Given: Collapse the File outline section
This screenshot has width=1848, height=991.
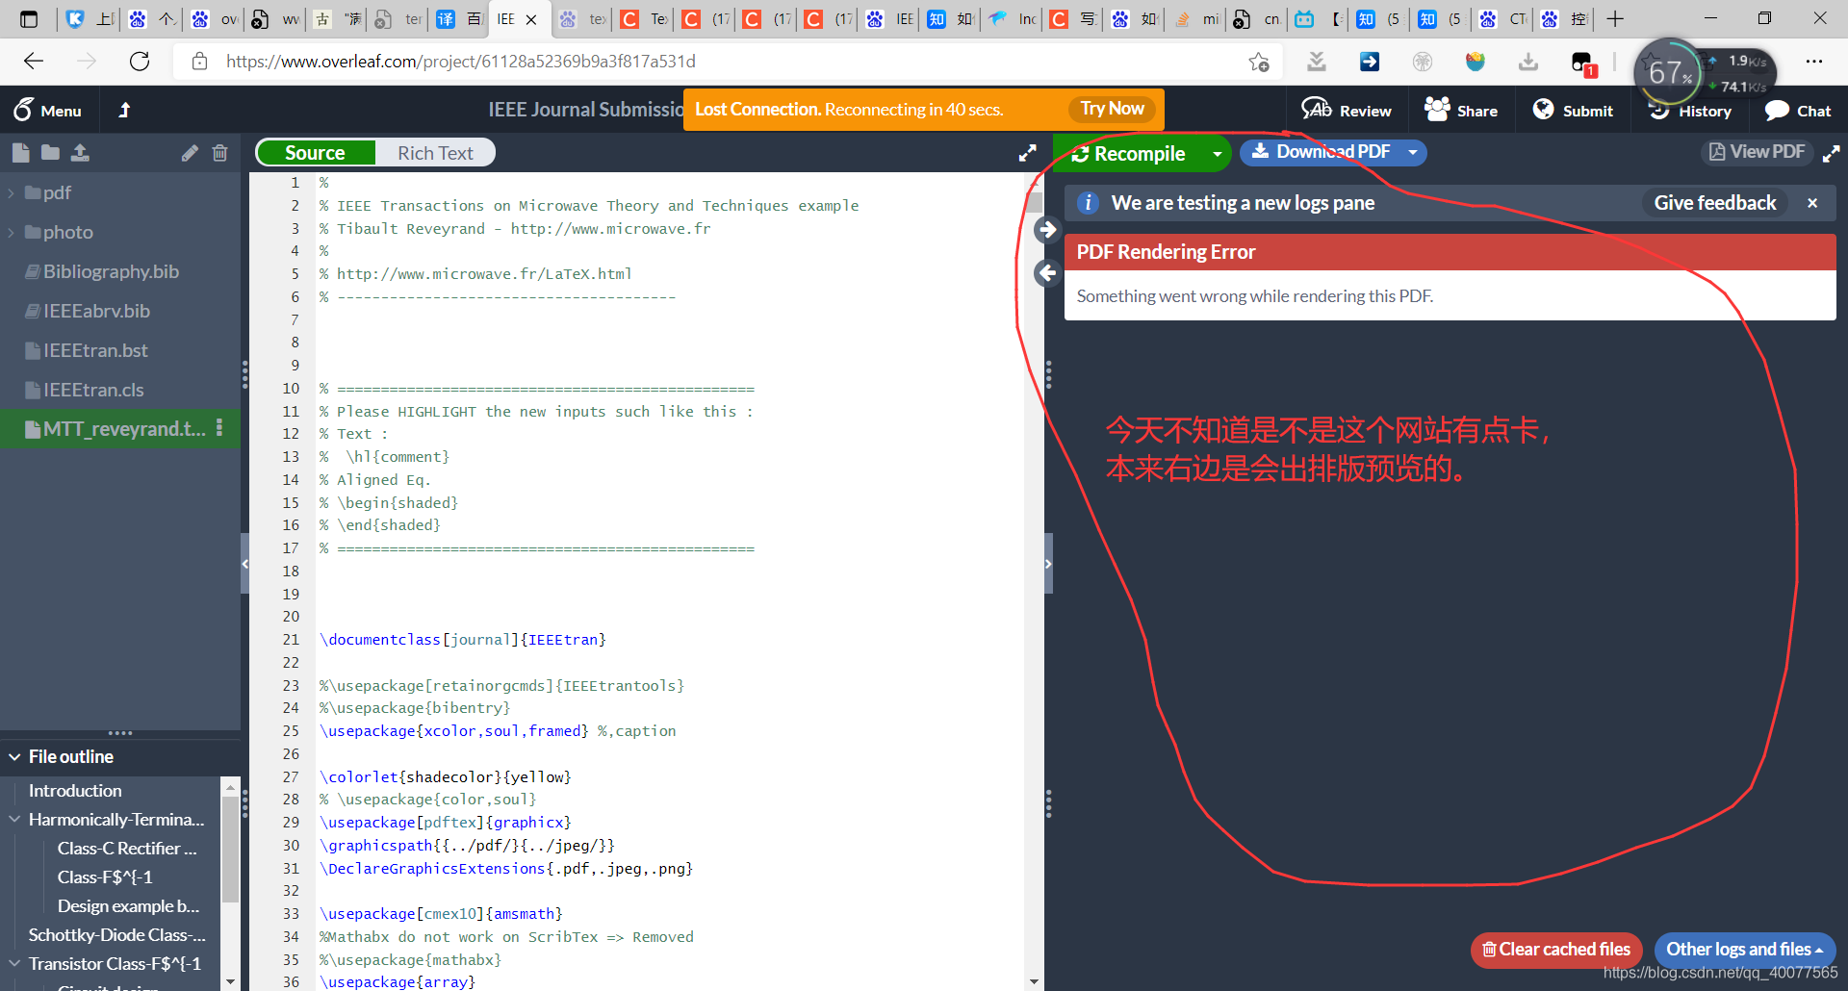Looking at the screenshot, I should click(x=14, y=757).
